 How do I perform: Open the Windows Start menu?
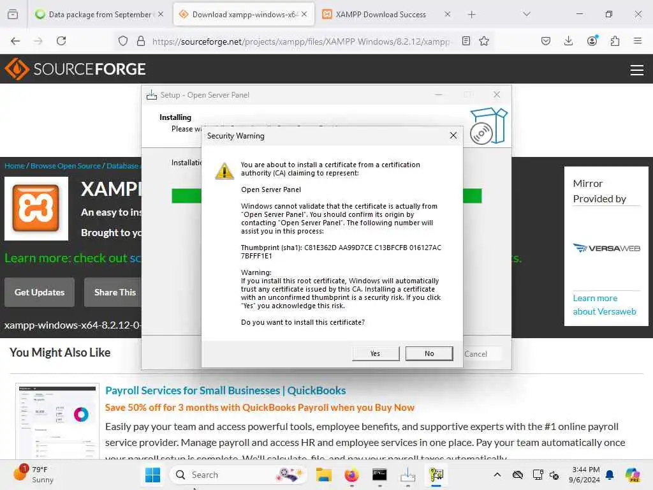click(x=152, y=475)
